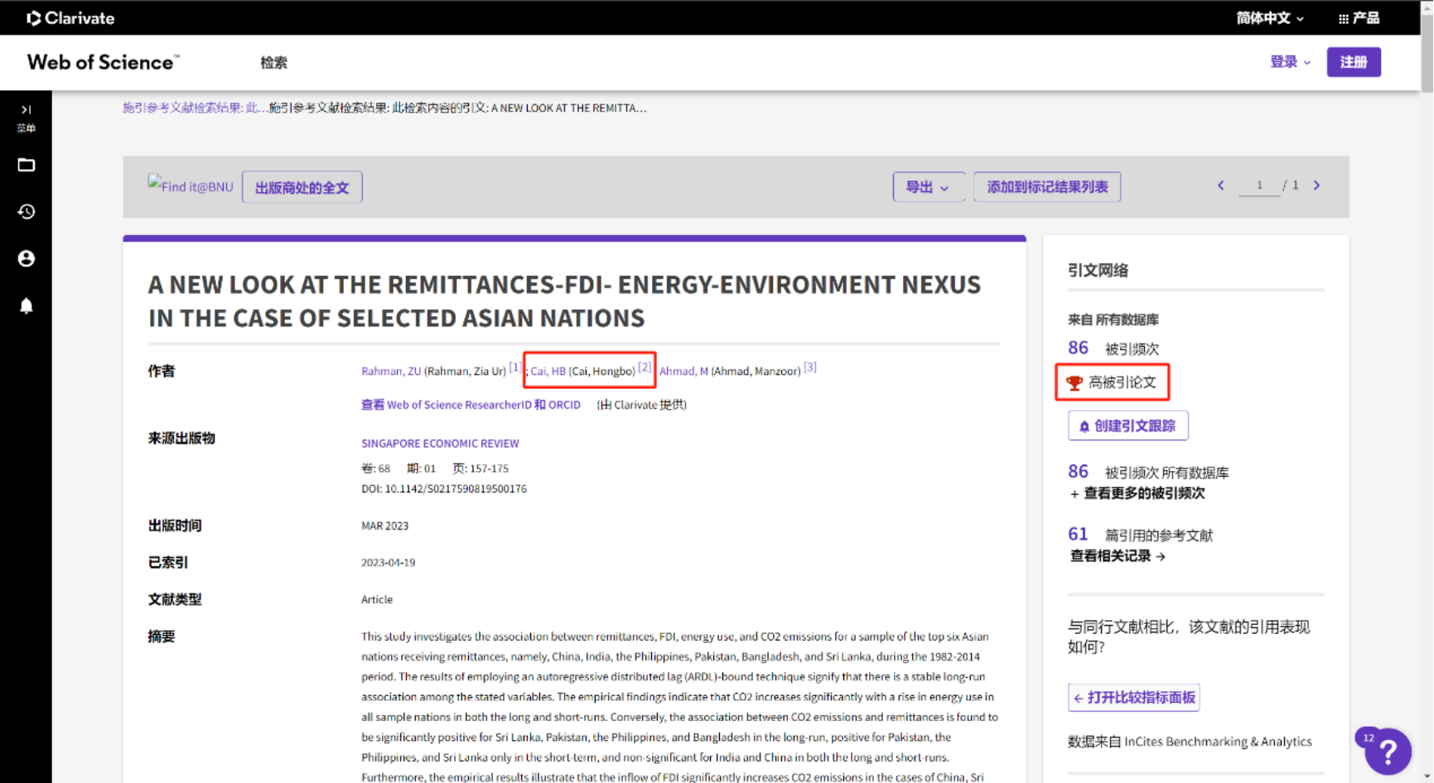The height and width of the screenshot is (783, 1434).
Task: Go to previous record arrow
Action: coord(1220,185)
